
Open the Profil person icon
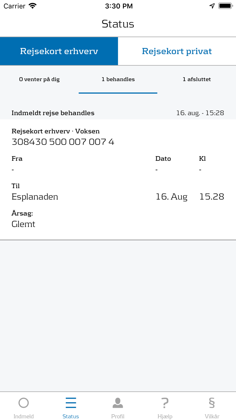(x=118, y=402)
